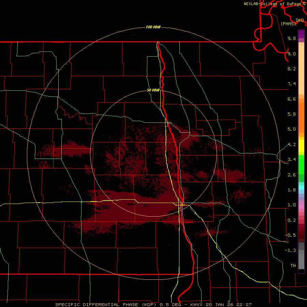The height and width of the screenshot is (307, 307).
Task: Click the 1.8 scale value
Action: tap(292, 190)
